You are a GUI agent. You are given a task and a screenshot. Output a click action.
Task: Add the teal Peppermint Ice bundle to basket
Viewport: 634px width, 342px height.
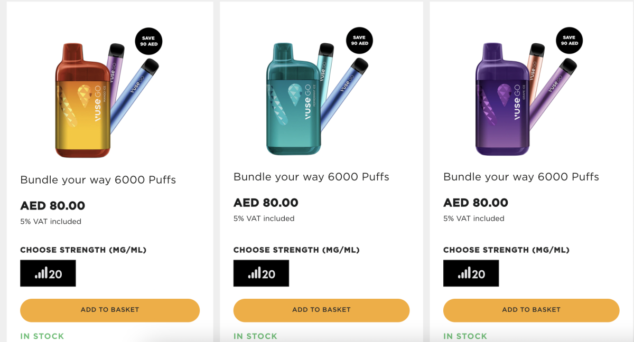(321, 310)
